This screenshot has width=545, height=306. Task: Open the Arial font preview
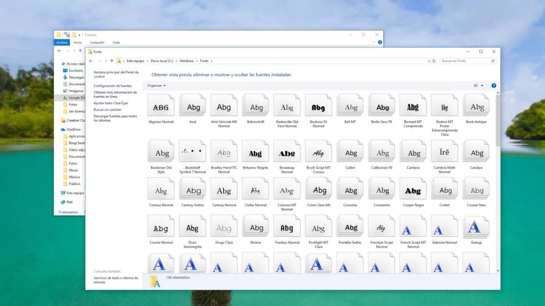click(x=192, y=105)
